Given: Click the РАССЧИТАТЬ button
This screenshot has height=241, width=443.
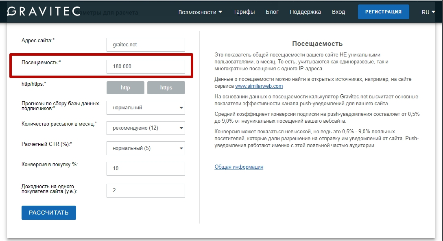Looking at the screenshot, I should (48, 213).
